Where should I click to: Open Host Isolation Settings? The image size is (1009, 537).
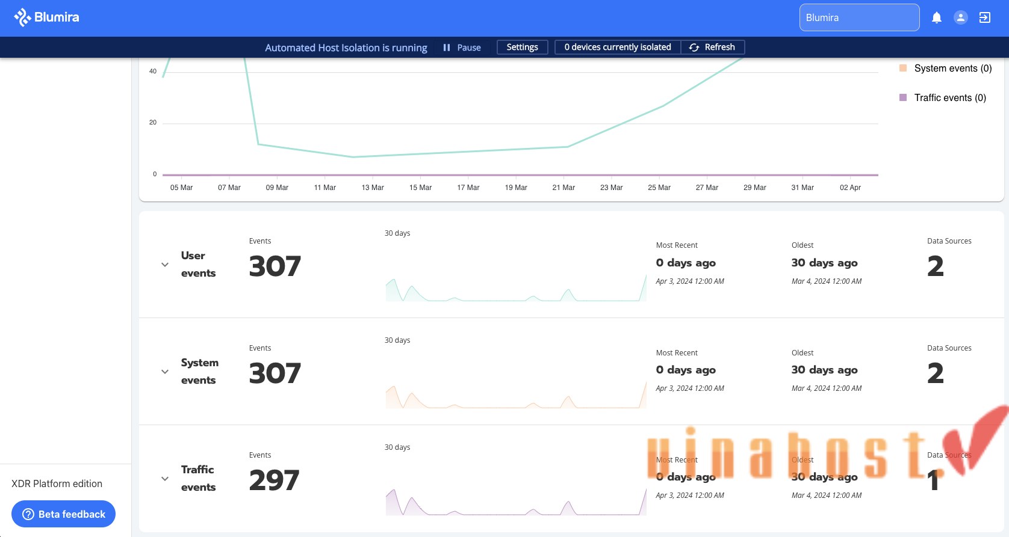522,48
